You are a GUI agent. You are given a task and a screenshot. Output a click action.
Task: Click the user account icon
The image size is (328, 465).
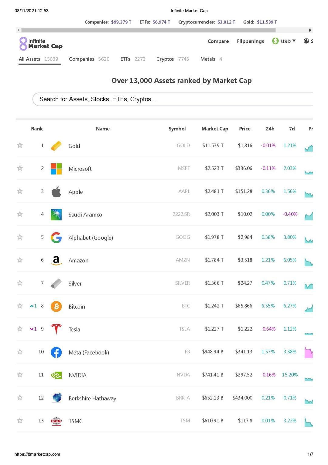pos(306,41)
